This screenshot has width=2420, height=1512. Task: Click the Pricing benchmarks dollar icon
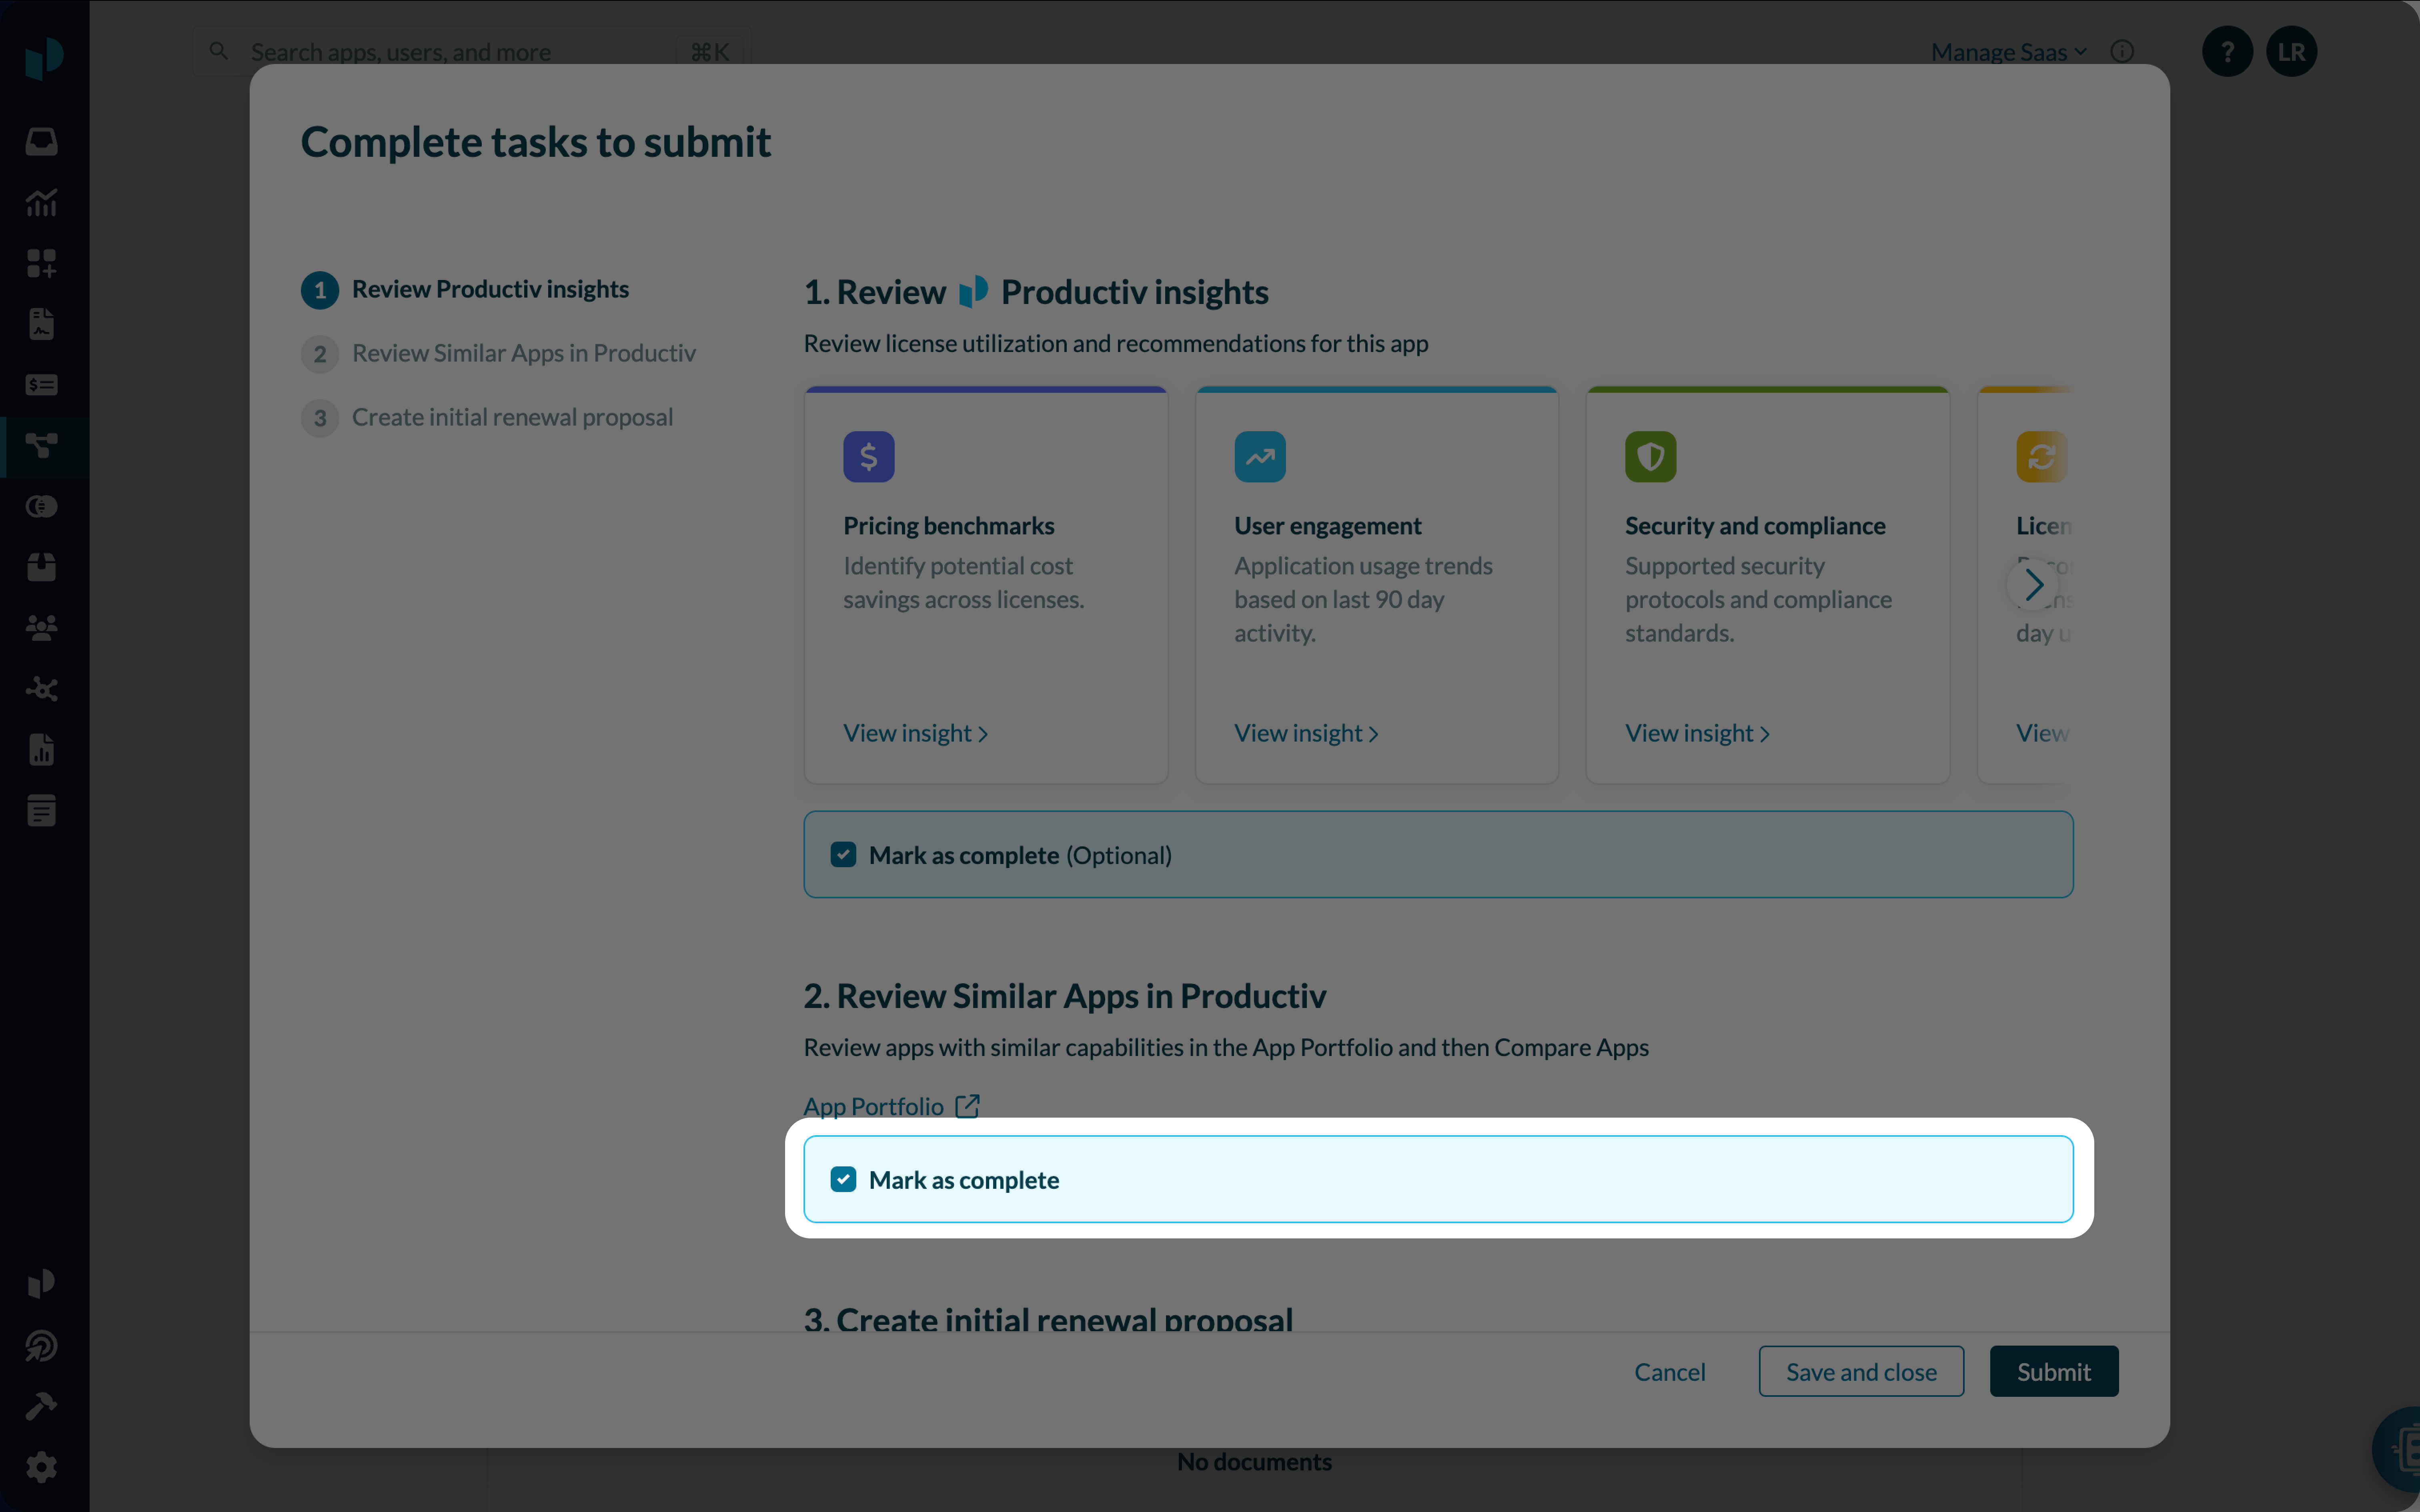click(868, 457)
